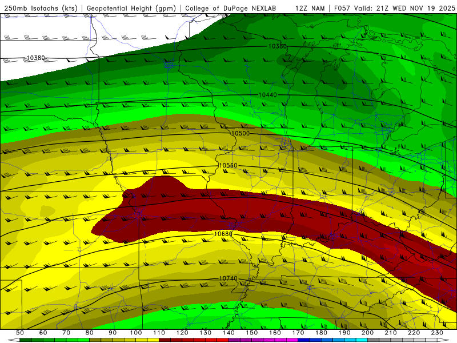Click the 190 kt value on color scale
Viewport: 457px width, 343px height.
pos(344,333)
